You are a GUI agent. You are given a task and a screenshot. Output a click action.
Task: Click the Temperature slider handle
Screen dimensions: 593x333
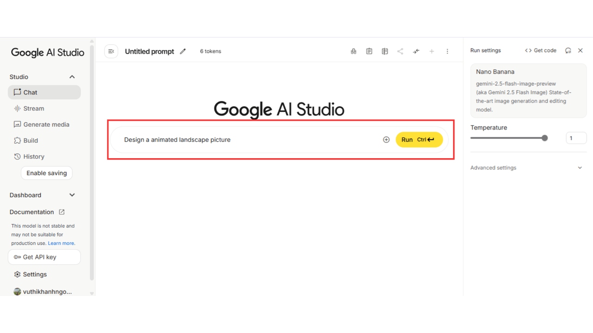(x=545, y=138)
